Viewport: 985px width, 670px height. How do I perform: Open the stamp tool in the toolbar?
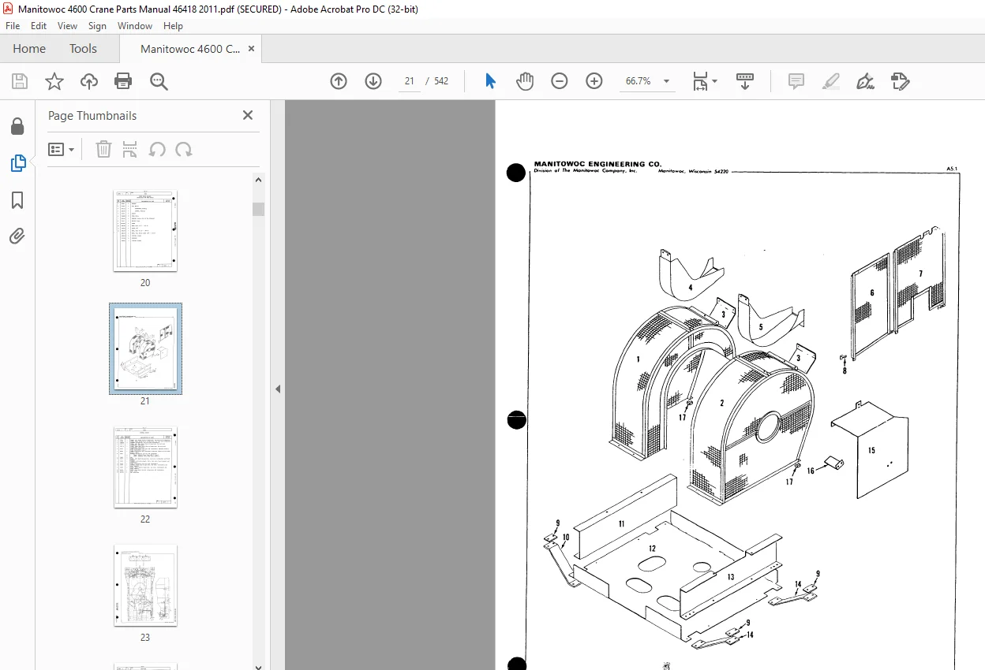click(x=901, y=81)
